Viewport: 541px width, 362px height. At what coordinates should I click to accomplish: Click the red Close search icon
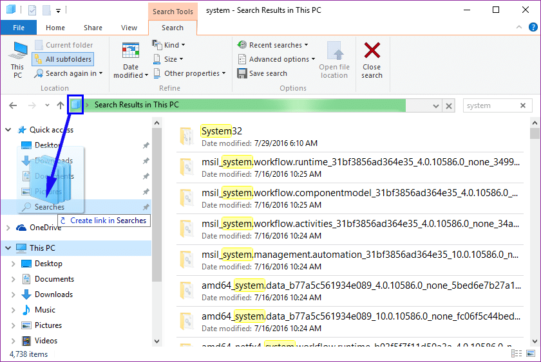(x=372, y=51)
